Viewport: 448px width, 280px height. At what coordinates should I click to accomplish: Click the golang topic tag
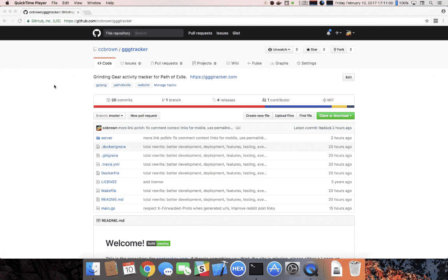tap(101, 85)
